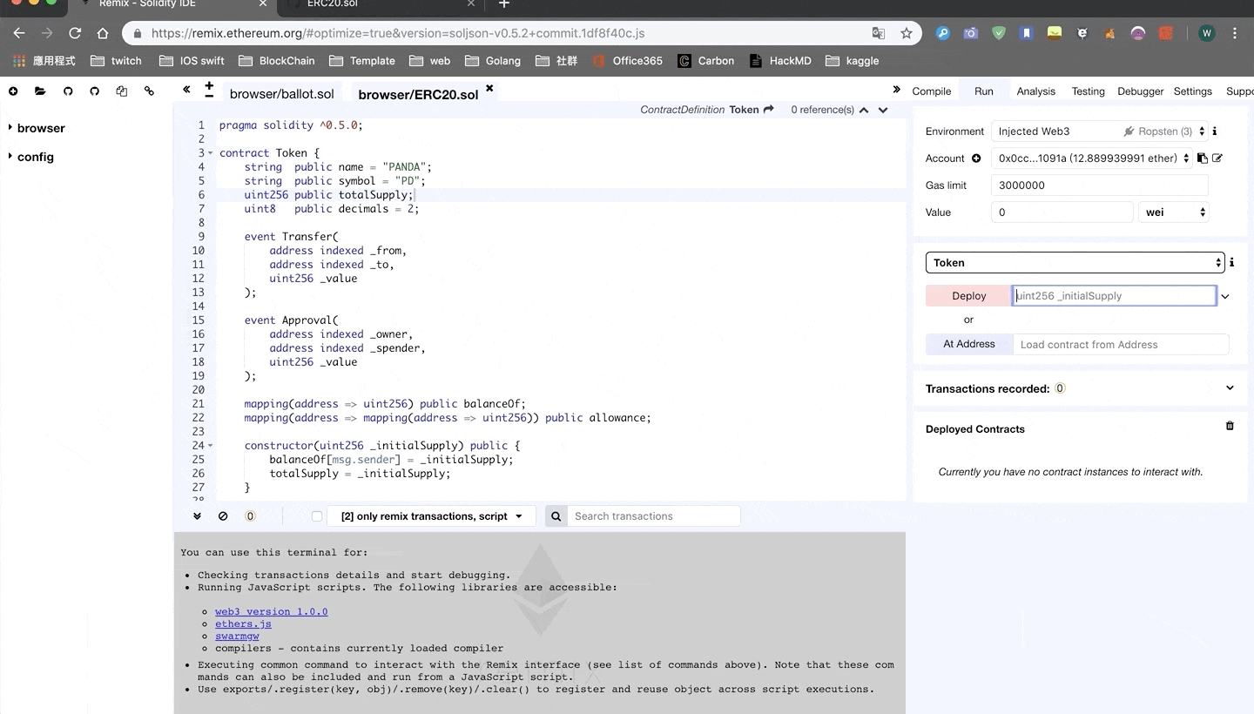This screenshot has width=1254, height=714.
Task: Expand Transactions recorded section
Action: click(1230, 388)
